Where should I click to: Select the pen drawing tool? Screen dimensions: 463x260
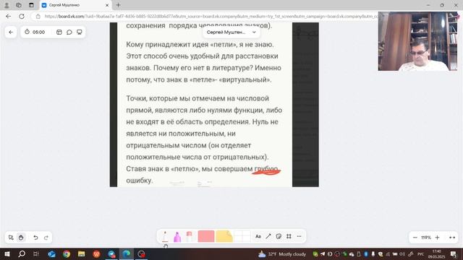point(165,236)
